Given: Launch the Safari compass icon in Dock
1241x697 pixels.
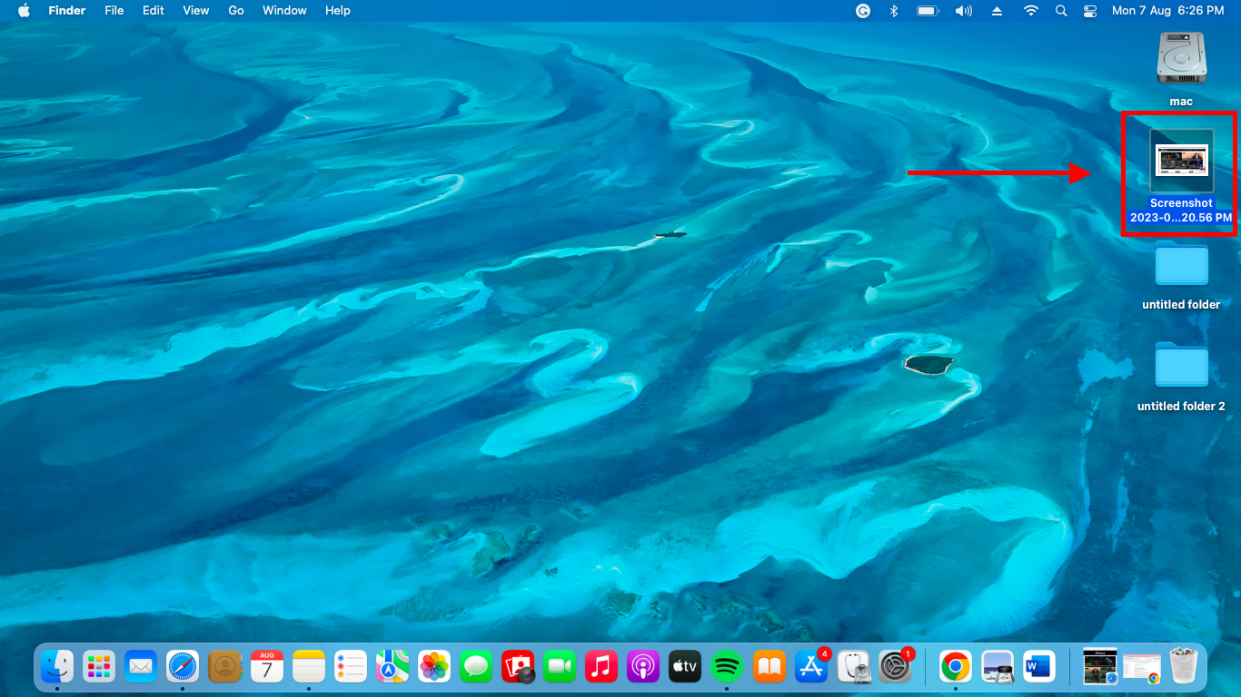Looking at the screenshot, I should click(183, 667).
